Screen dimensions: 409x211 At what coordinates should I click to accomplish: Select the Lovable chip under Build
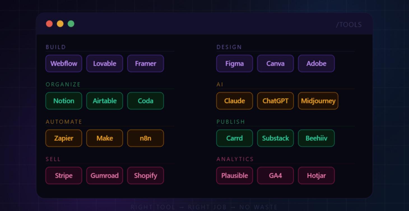(x=105, y=63)
